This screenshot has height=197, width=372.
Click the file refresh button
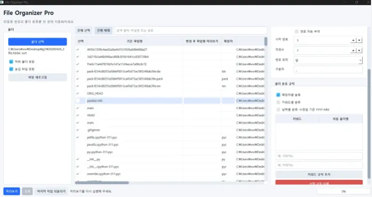point(37,77)
